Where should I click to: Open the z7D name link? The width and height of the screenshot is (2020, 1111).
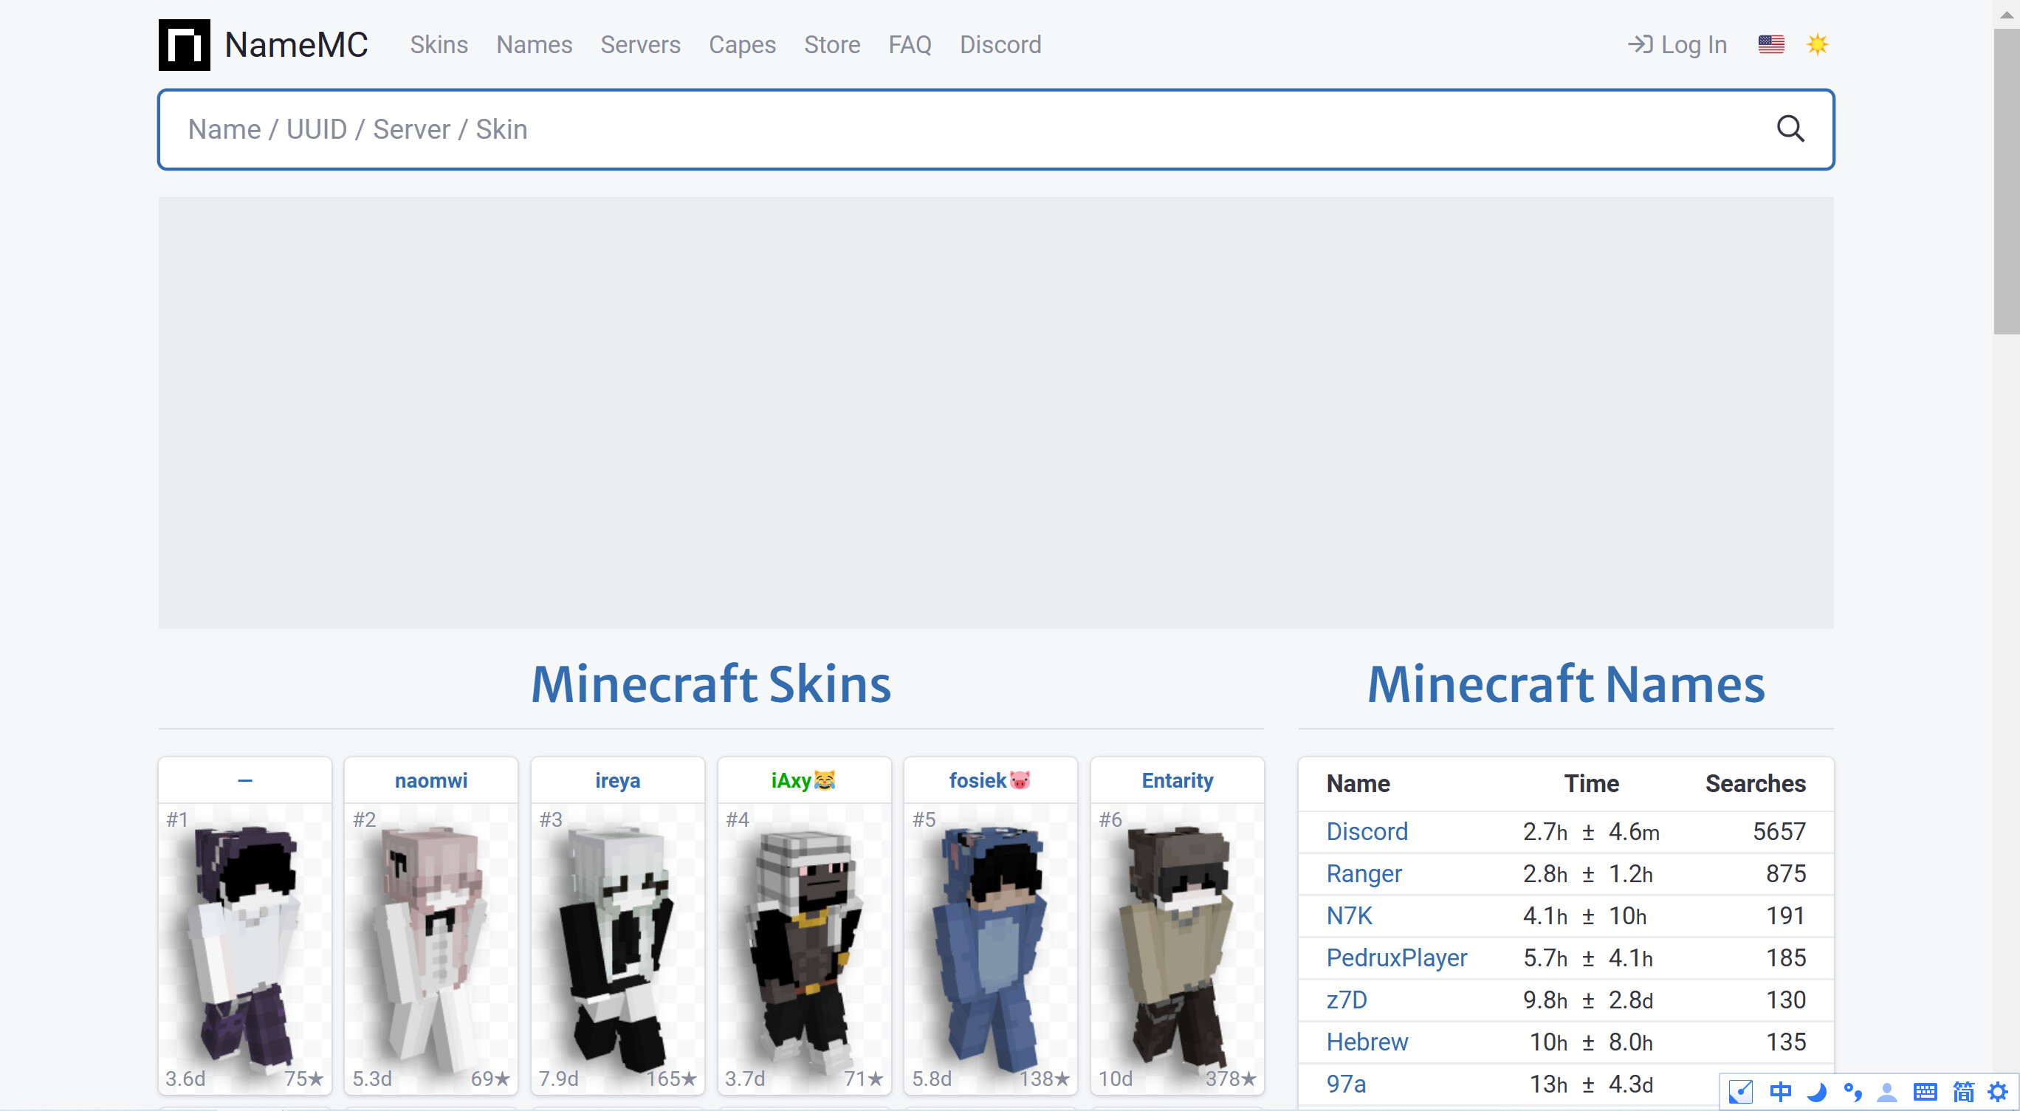point(1347,1000)
